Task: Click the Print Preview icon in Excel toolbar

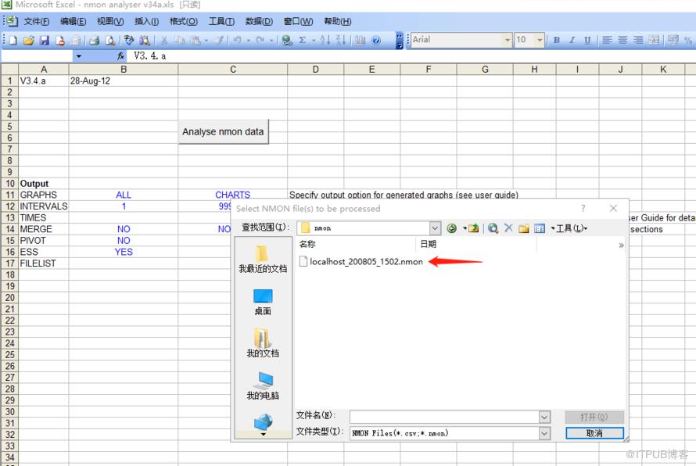Action: pyautogui.click(x=110, y=41)
